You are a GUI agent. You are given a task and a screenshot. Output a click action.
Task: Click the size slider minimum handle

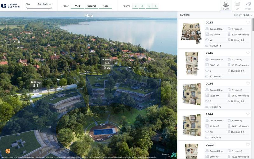(x=27, y=8)
